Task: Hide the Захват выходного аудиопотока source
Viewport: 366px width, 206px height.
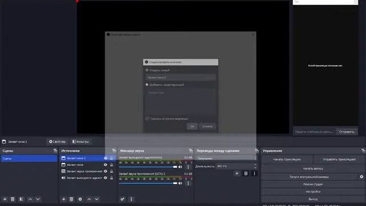Action: coord(105,178)
